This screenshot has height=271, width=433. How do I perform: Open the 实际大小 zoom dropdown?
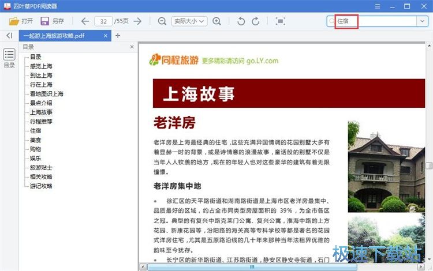click(x=189, y=21)
